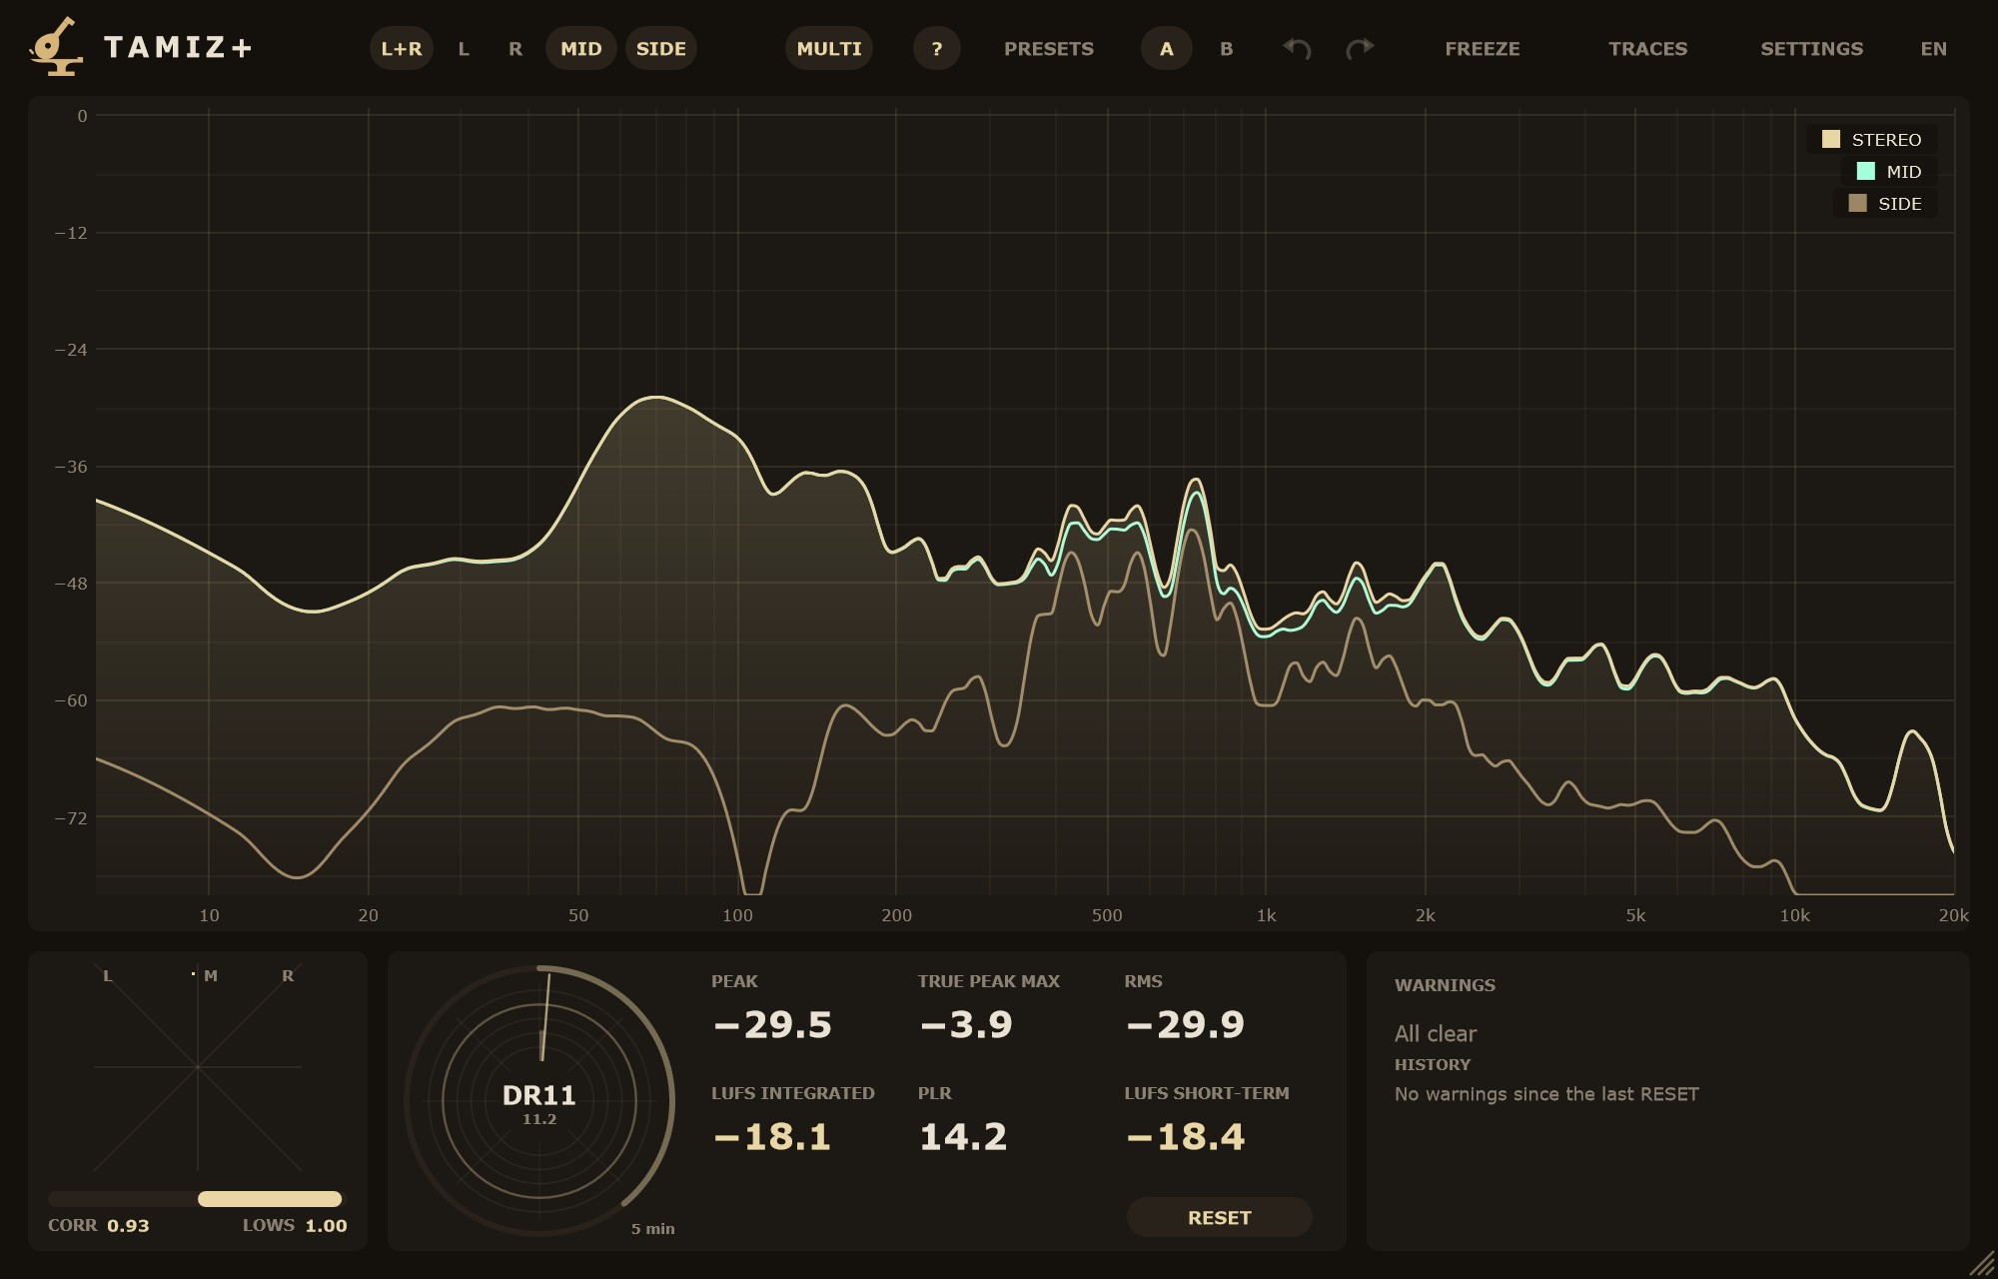Toggle the L+R channel view

402,48
